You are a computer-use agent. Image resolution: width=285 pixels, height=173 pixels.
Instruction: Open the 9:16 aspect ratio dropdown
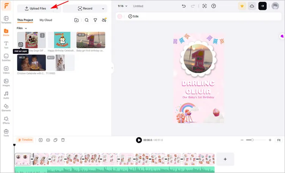point(122,6)
